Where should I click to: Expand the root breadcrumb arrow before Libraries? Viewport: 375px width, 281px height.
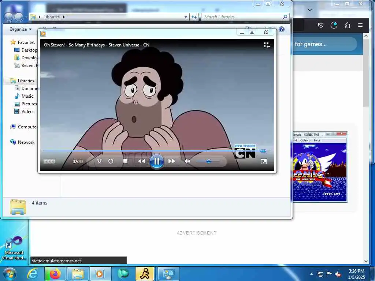(40, 17)
